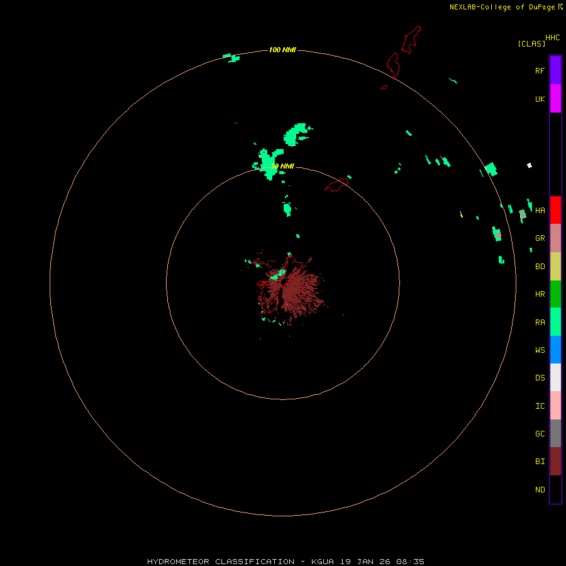Click the green rain cell near the 100 NMI label
The width and height of the screenshot is (566, 566).
(x=231, y=57)
